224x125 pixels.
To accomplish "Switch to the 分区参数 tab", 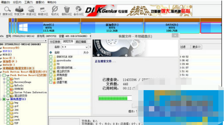I will tap(55, 42).
